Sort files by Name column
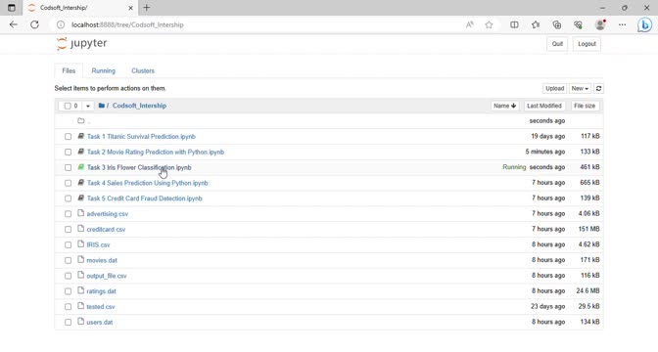Screen dimensions: 658x352 click(504, 106)
